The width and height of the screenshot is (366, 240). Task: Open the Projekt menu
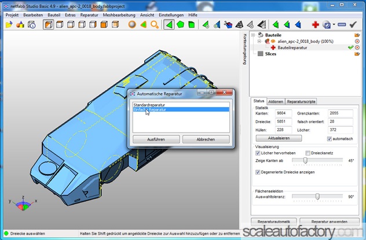[12, 15]
